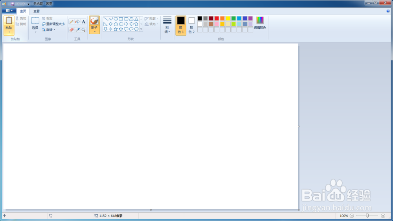The width and height of the screenshot is (393, 221).
Task: Click 编辑颜色 (Edit colors) button
Action: tap(260, 23)
